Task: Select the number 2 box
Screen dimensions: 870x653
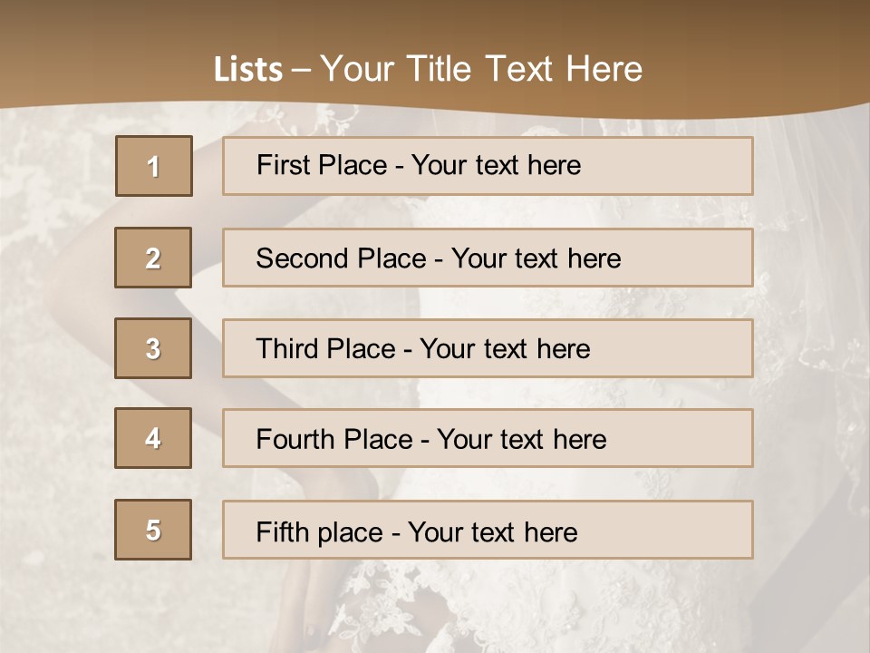Action: coord(154,258)
